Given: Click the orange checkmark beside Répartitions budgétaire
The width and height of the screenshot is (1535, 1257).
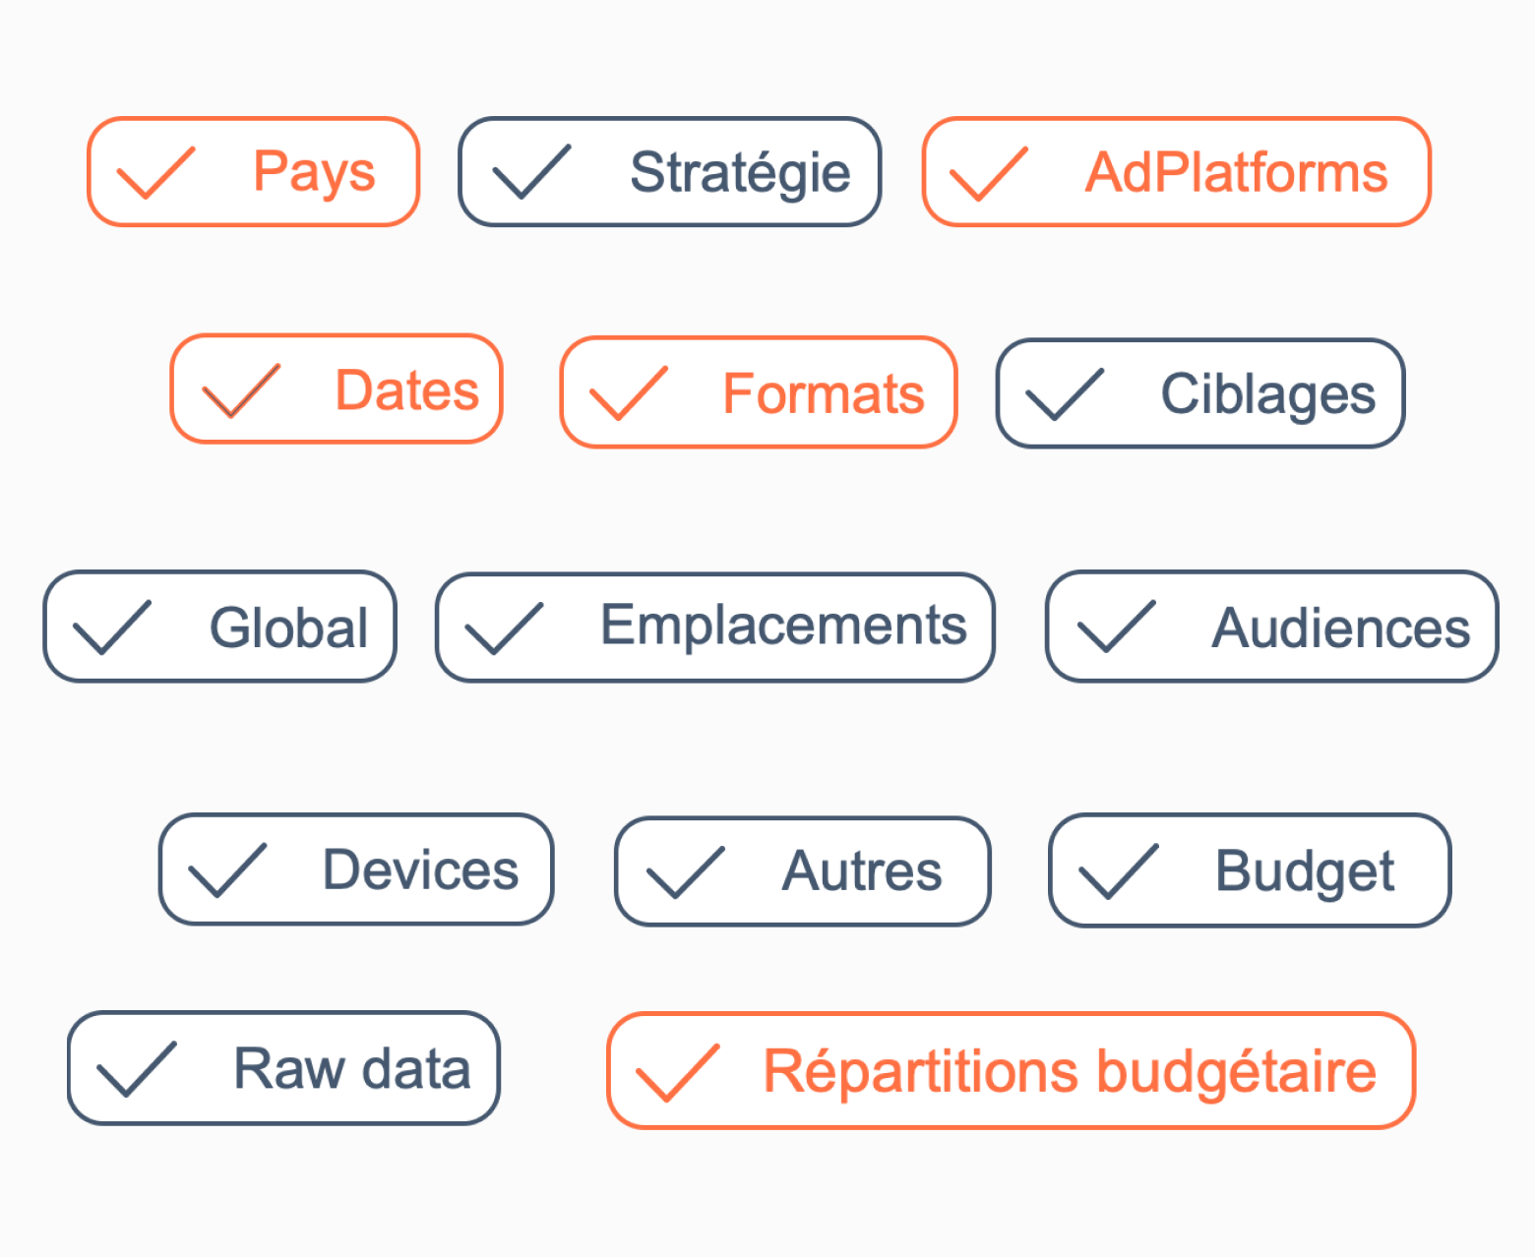Looking at the screenshot, I should [x=677, y=1072].
